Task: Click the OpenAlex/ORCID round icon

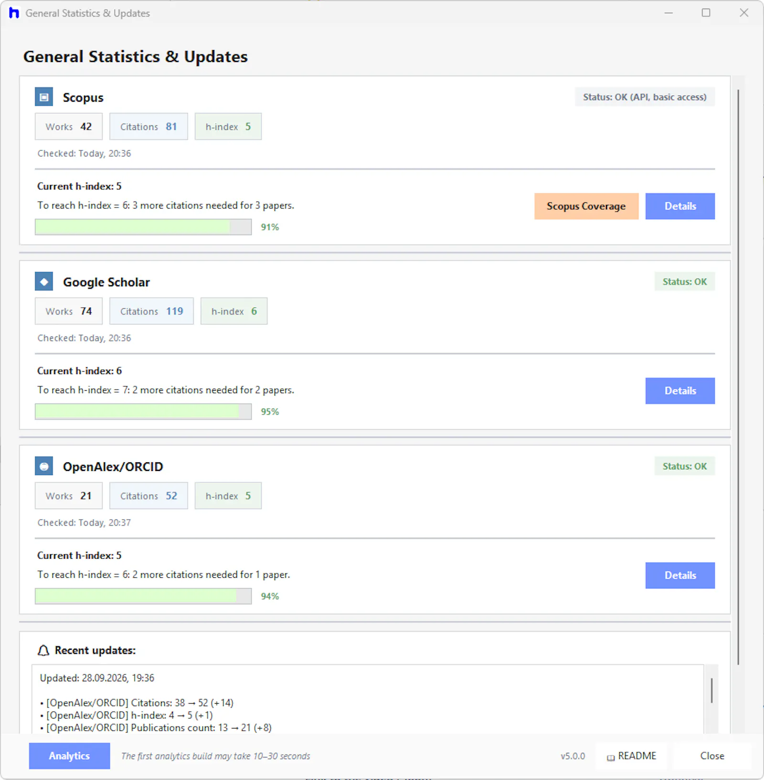Action: coord(44,466)
